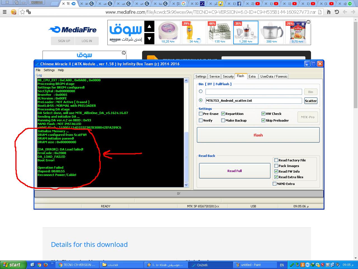Click the browser forward arrow
This screenshot has width=358, height=269.
[x=353, y=12]
